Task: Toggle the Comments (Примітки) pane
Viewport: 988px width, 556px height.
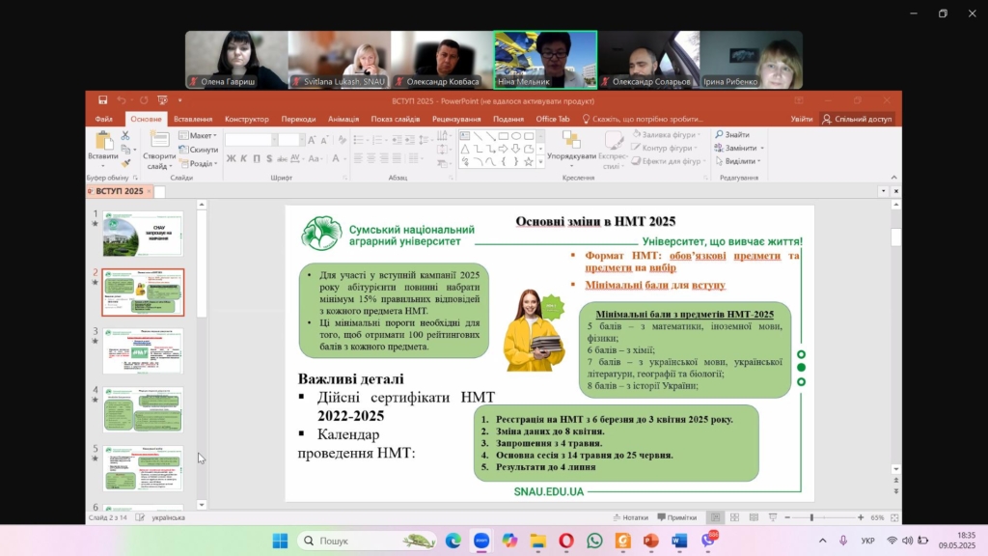Action: 677,517
